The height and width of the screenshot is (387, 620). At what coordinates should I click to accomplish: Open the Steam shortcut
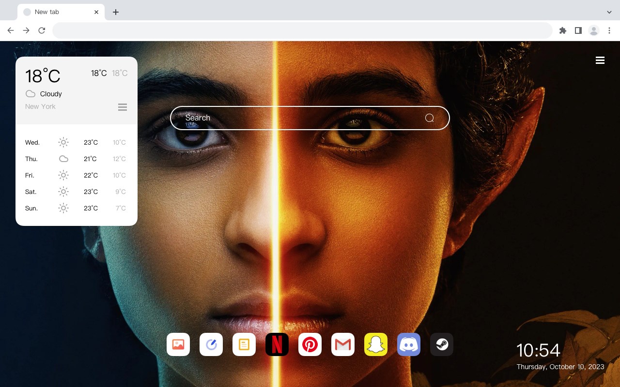click(x=442, y=344)
